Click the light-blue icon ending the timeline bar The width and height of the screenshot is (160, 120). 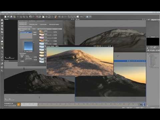pos(143,105)
